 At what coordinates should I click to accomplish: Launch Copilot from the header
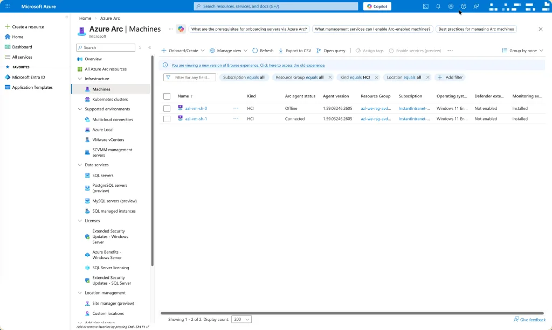point(377,6)
